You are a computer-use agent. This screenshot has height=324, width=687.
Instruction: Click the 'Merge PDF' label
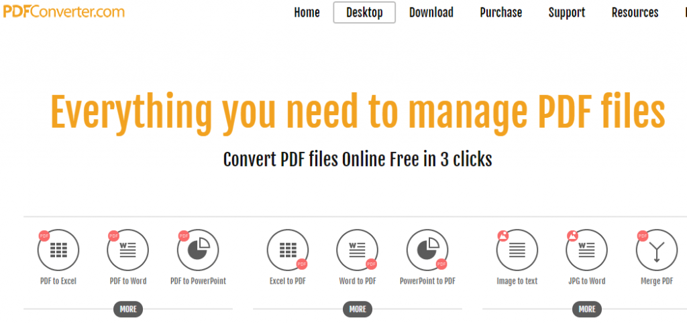(657, 281)
